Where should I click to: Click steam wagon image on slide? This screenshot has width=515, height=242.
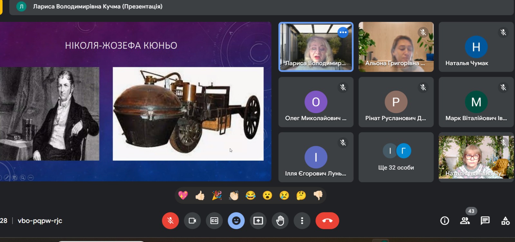pyautogui.click(x=188, y=114)
